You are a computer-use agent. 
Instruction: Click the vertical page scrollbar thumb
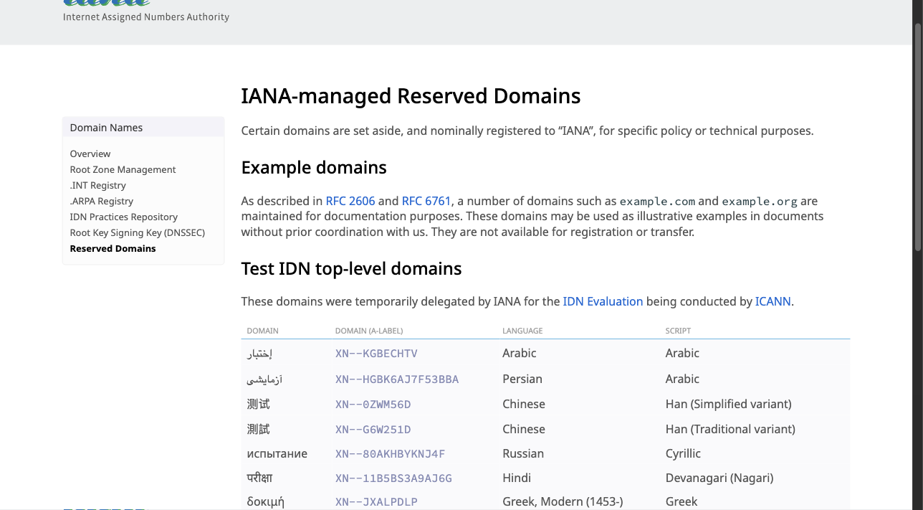pos(917,136)
